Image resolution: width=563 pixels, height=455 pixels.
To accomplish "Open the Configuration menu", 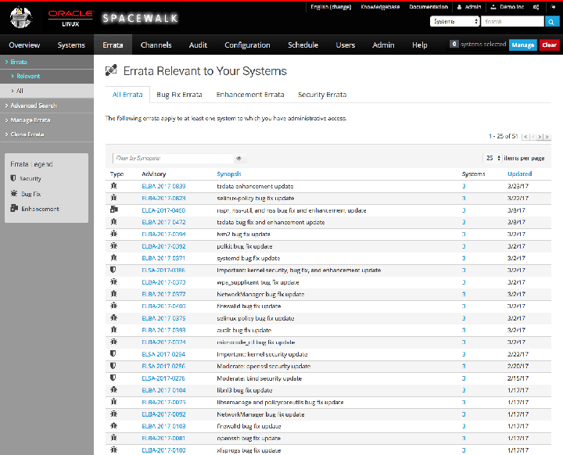I will click(x=247, y=45).
